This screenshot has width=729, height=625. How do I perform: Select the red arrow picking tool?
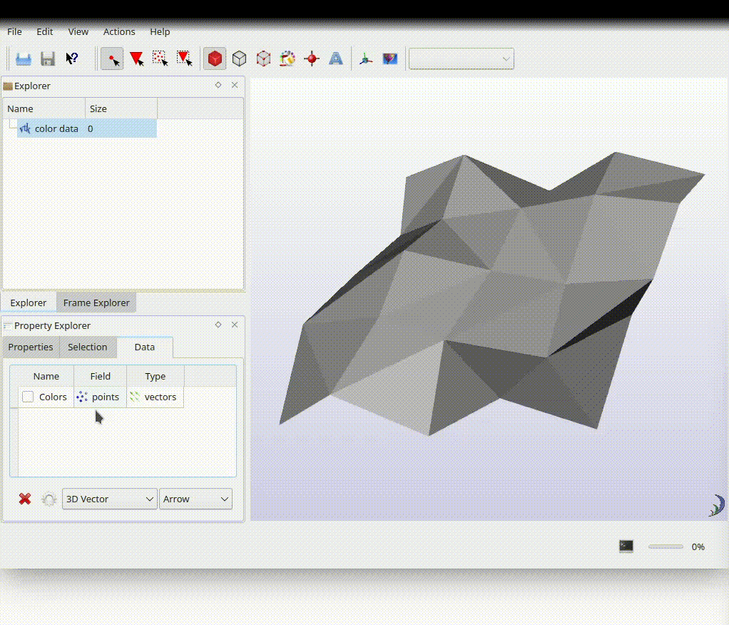pos(136,59)
